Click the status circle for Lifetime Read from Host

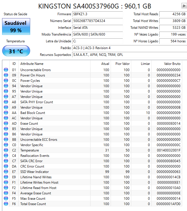click(6, 188)
